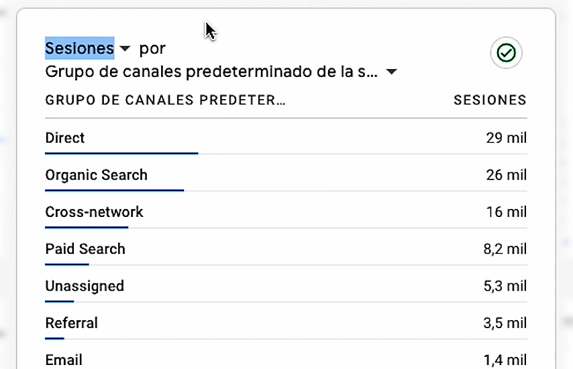Click the Cross-network sessions bar
Viewport: 573px width, 369px height.
click(87, 227)
